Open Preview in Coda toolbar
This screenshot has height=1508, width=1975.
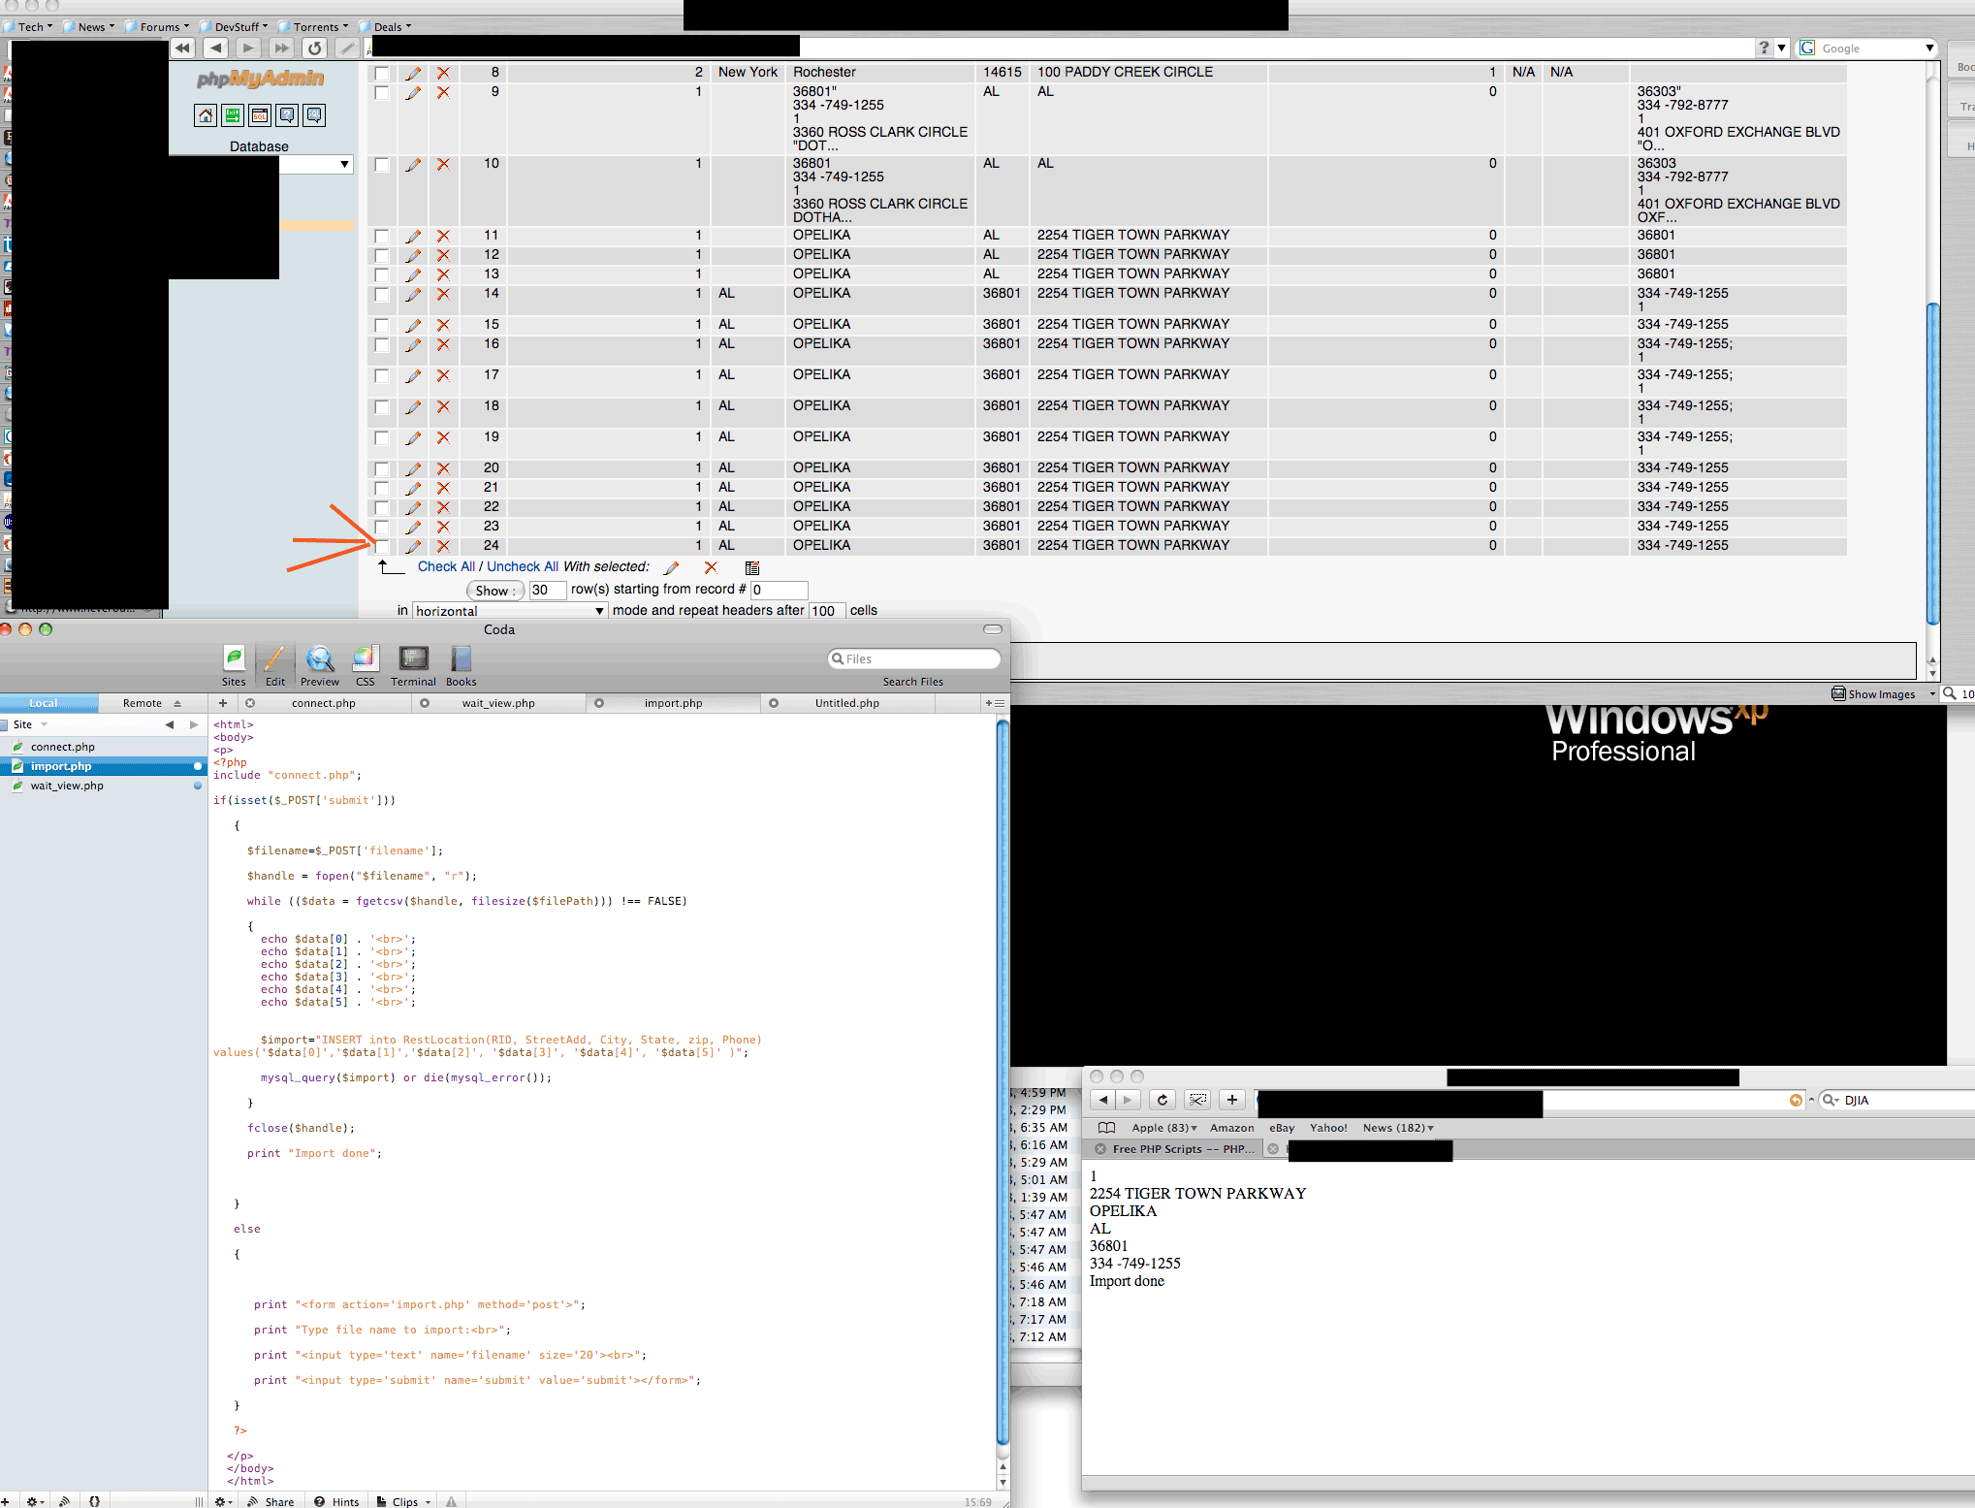tap(319, 666)
